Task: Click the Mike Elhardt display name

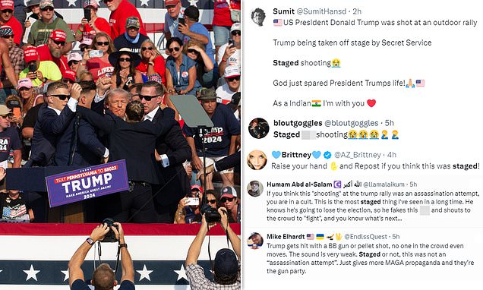Action: [286, 236]
